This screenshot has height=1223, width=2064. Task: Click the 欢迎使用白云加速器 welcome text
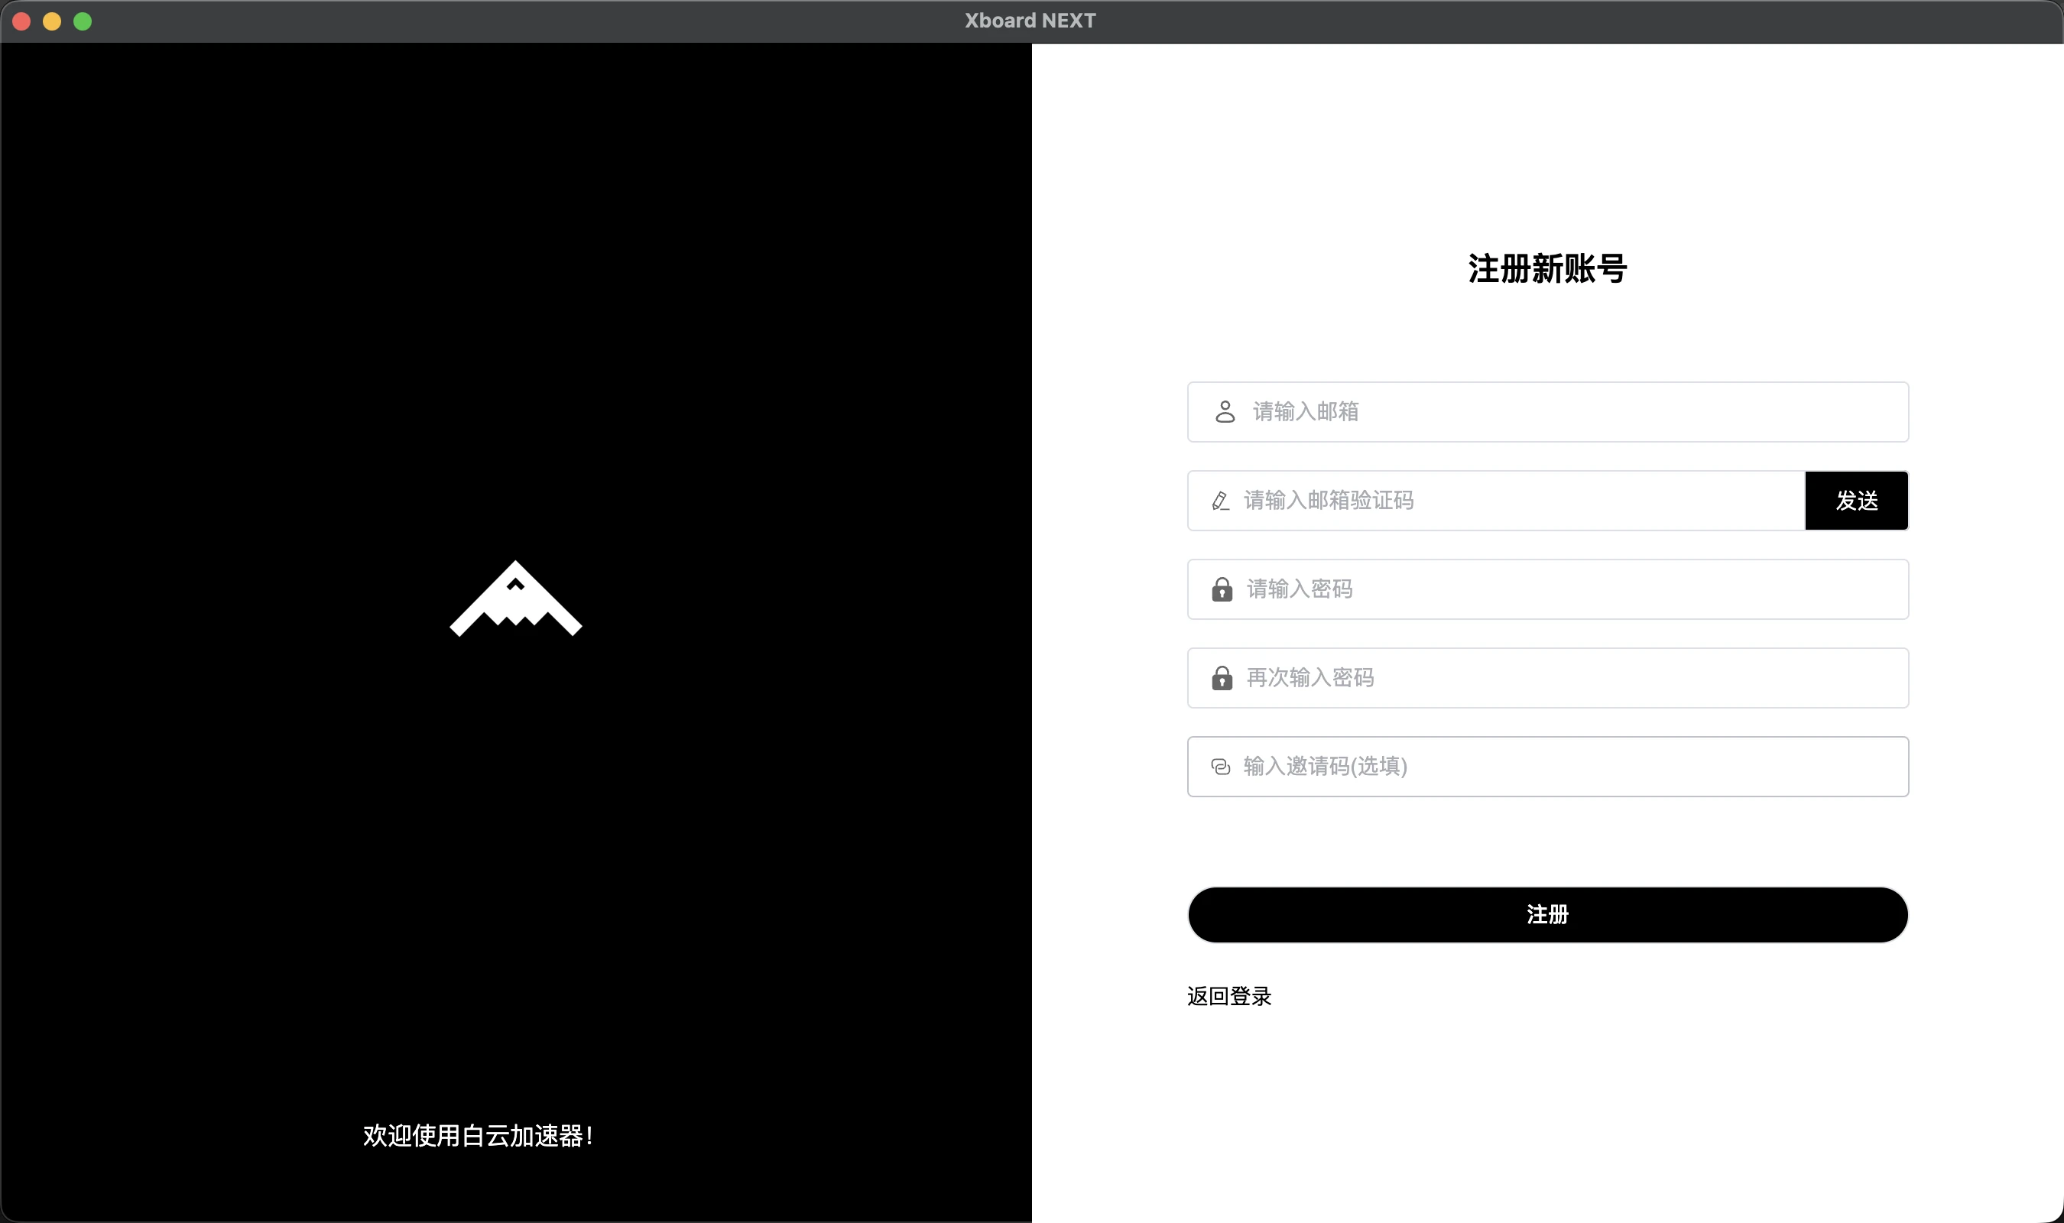(x=478, y=1136)
